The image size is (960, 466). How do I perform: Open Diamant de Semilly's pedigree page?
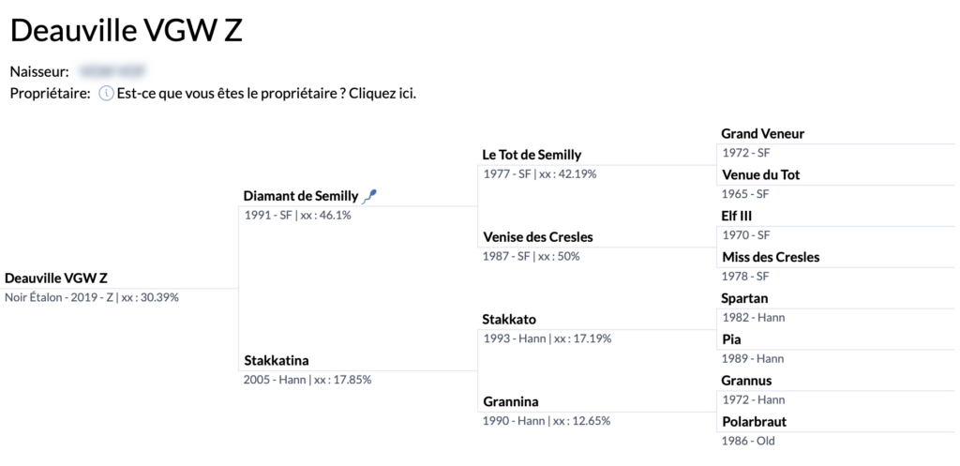[x=301, y=197]
